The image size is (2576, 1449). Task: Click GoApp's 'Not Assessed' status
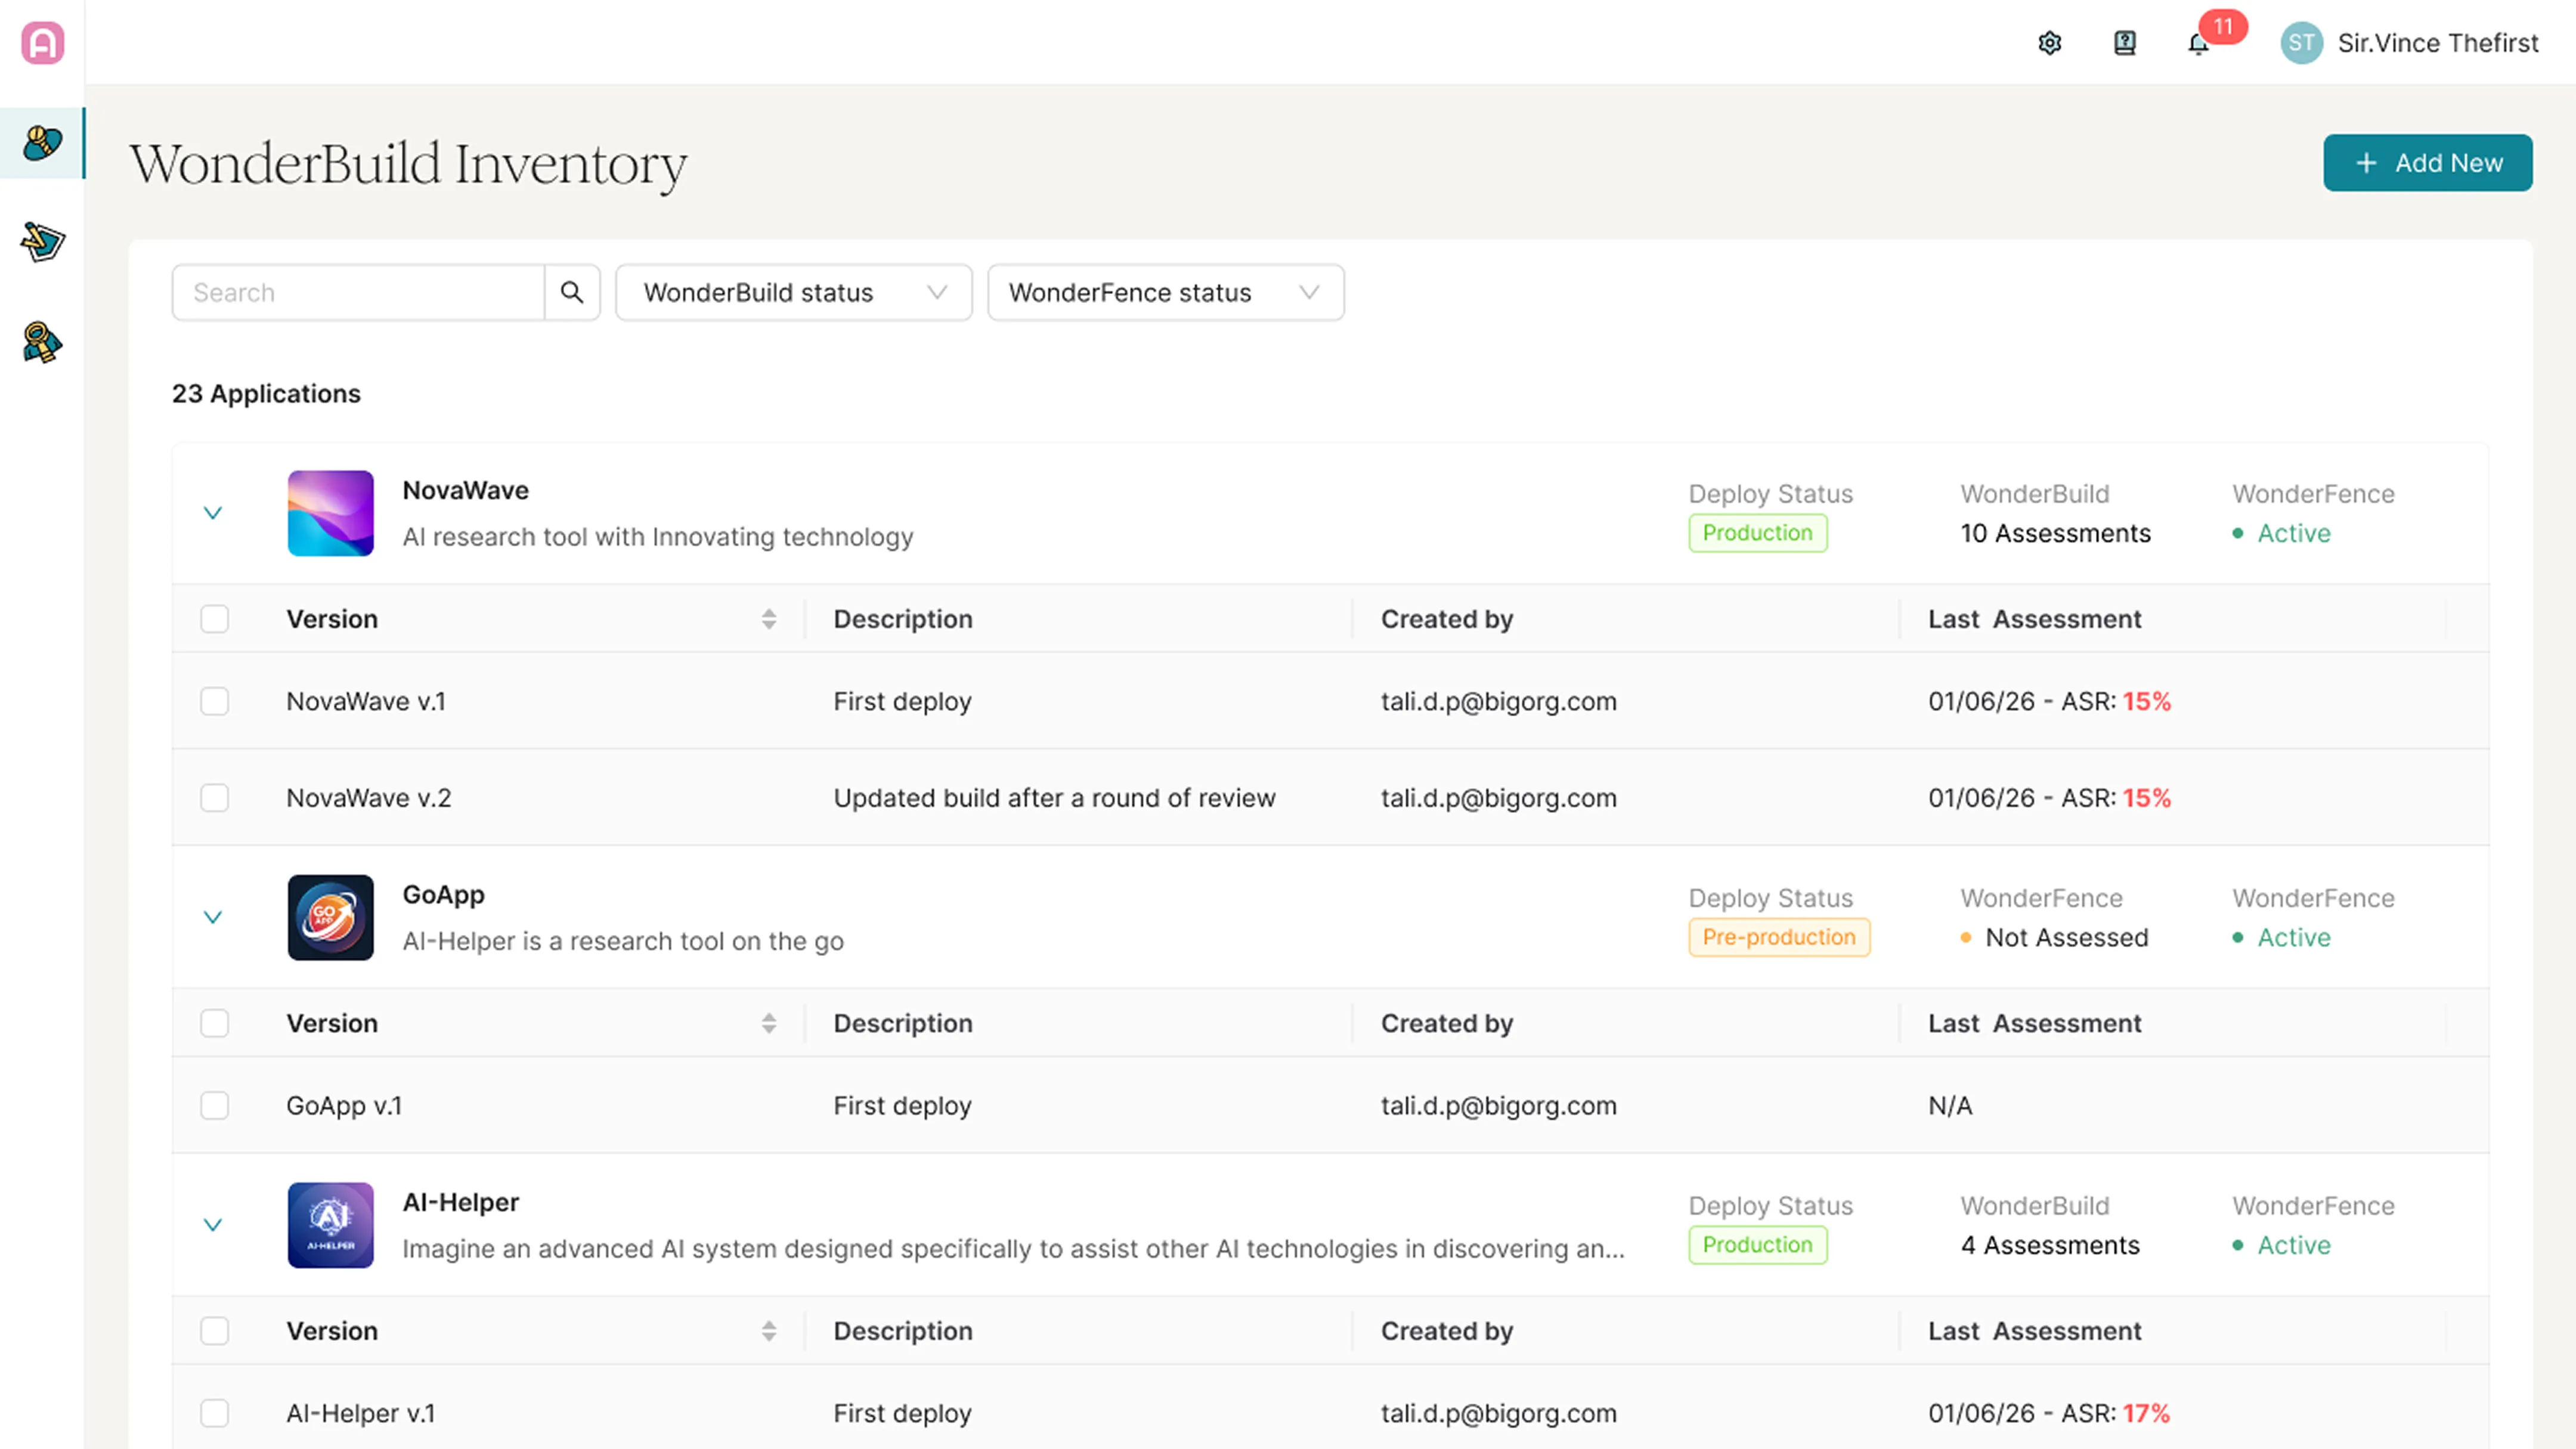click(x=2054, y=937)
